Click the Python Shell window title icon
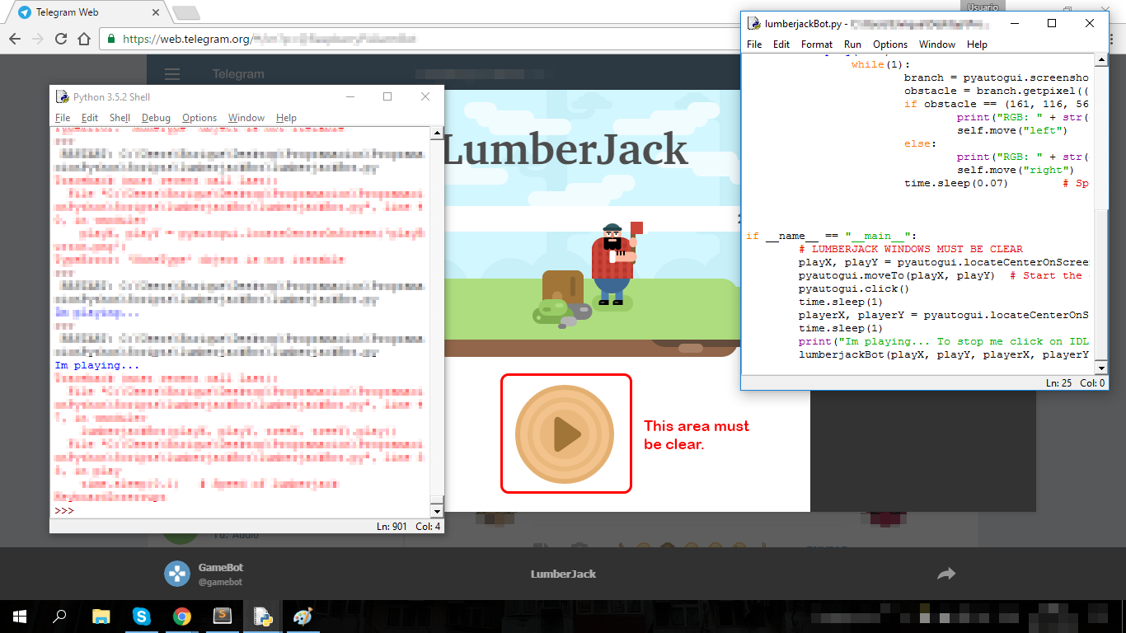This screenshot has width=1126, height=633. [x=62, y=96]
